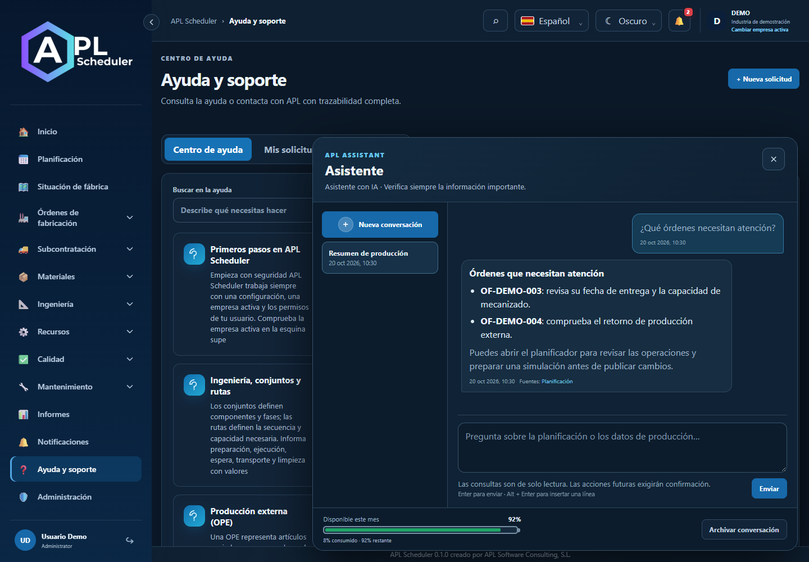Click the 8% consumido · 92% restante text
Image resolution: width=809 pixels, height=562 pixels.
coord(357,541)
